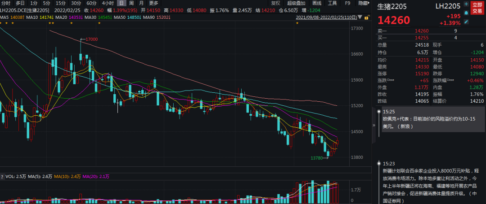This screenshot has height=204, width=486.
Task: Click the 17300 price axis label
Action: 356,28
